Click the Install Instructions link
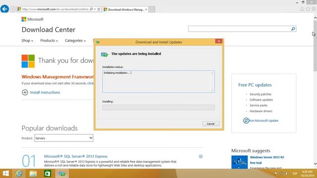Viewport: 317px width, 178px height. click(x=45, y=92)
